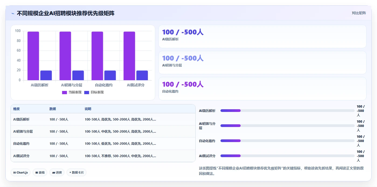Click AI面试评分 chart axis label

point(136,85)
